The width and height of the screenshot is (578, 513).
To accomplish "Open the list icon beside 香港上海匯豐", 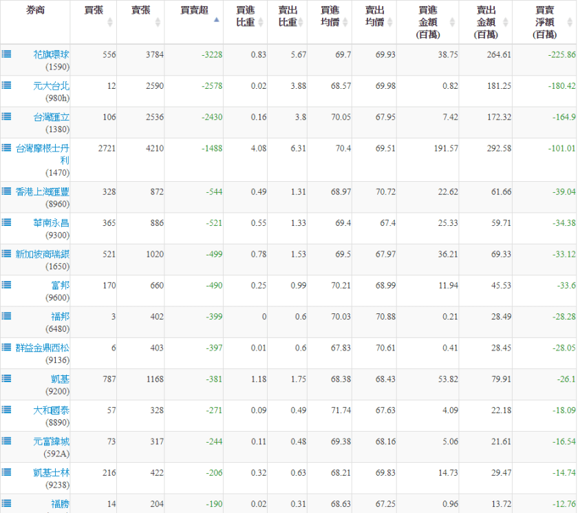I will point(6,191).
